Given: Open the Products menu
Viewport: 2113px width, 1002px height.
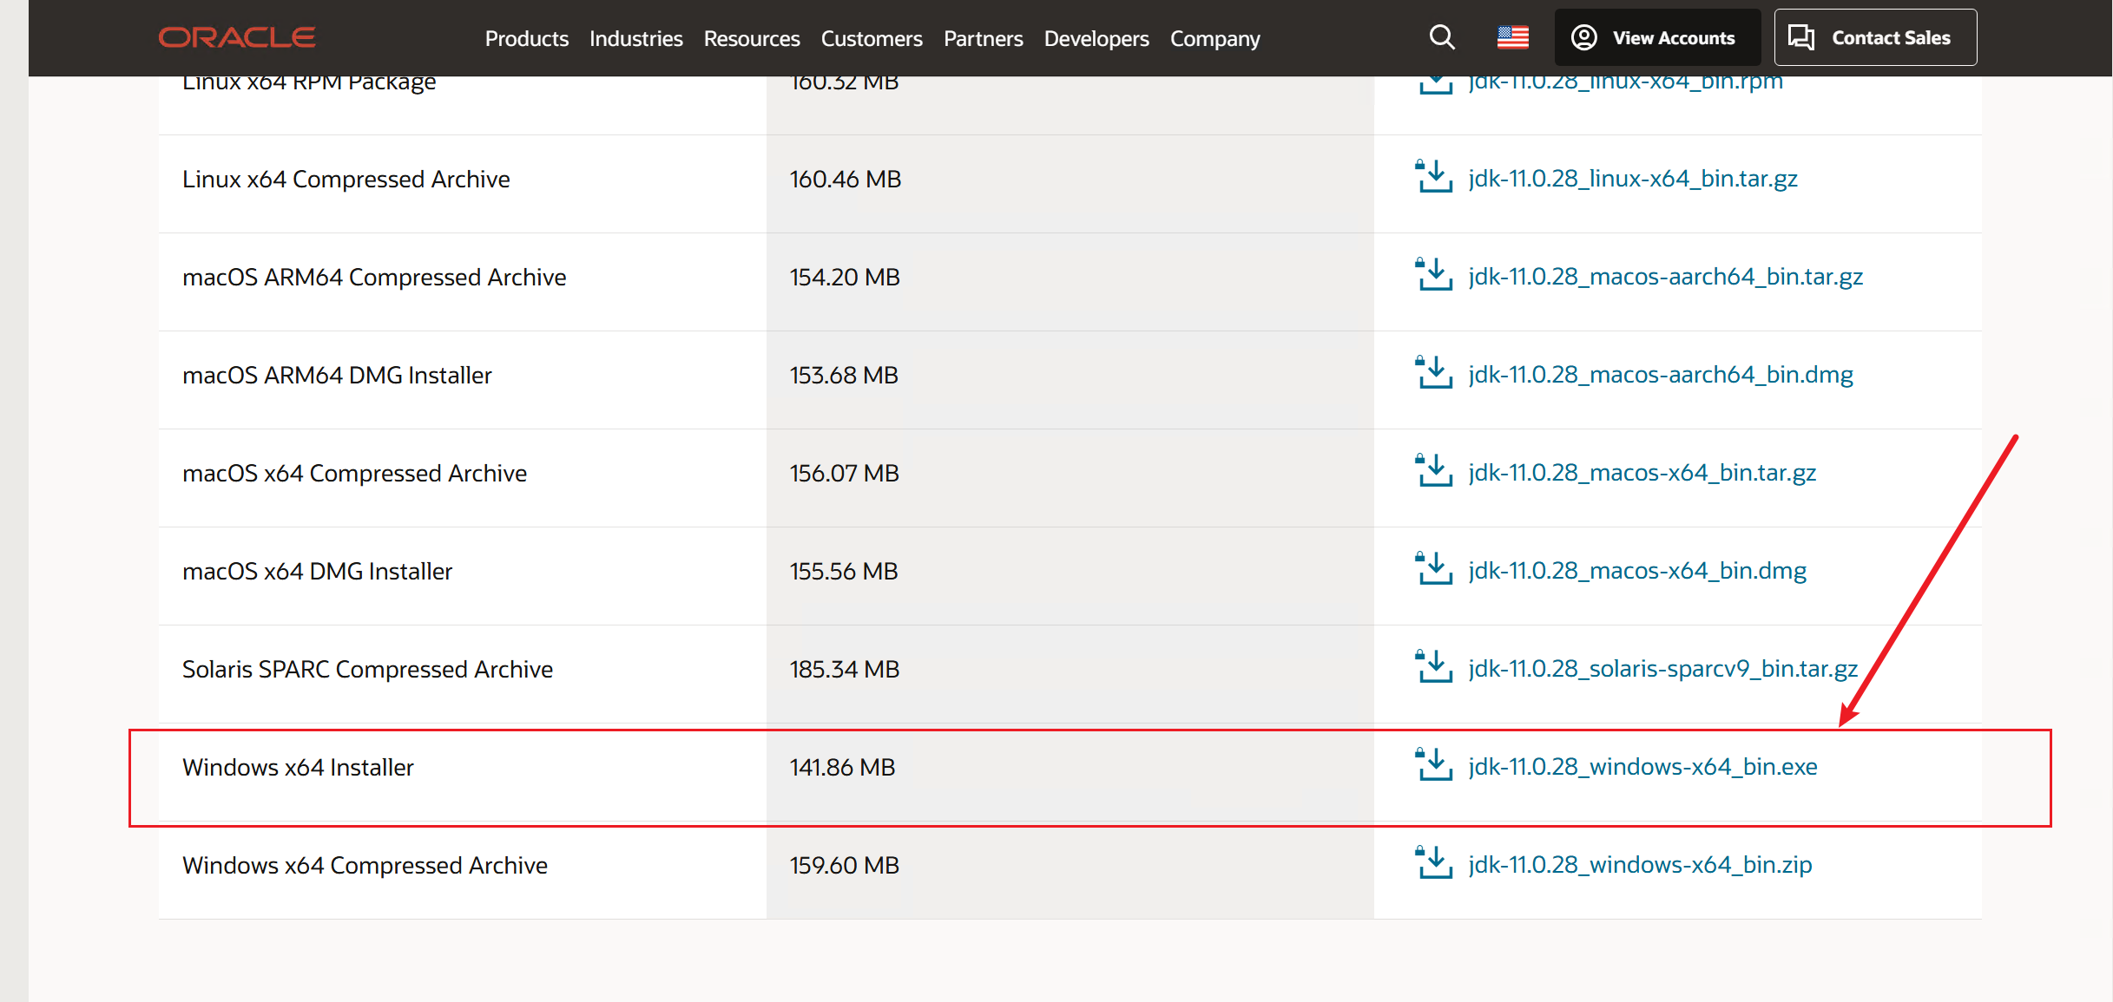Looking at the screenshot, I should point(526,38).
